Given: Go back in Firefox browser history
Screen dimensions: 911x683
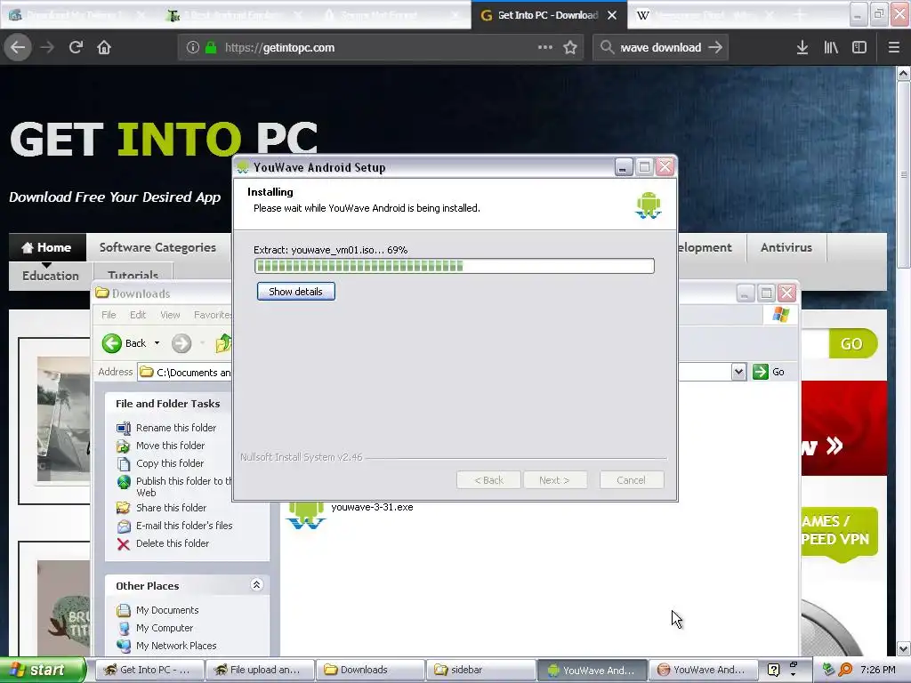Looking at the screenshot, I should click(18, 47).
